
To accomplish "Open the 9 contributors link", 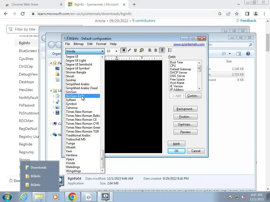I will pyautogui.click(x=144, y=21).
